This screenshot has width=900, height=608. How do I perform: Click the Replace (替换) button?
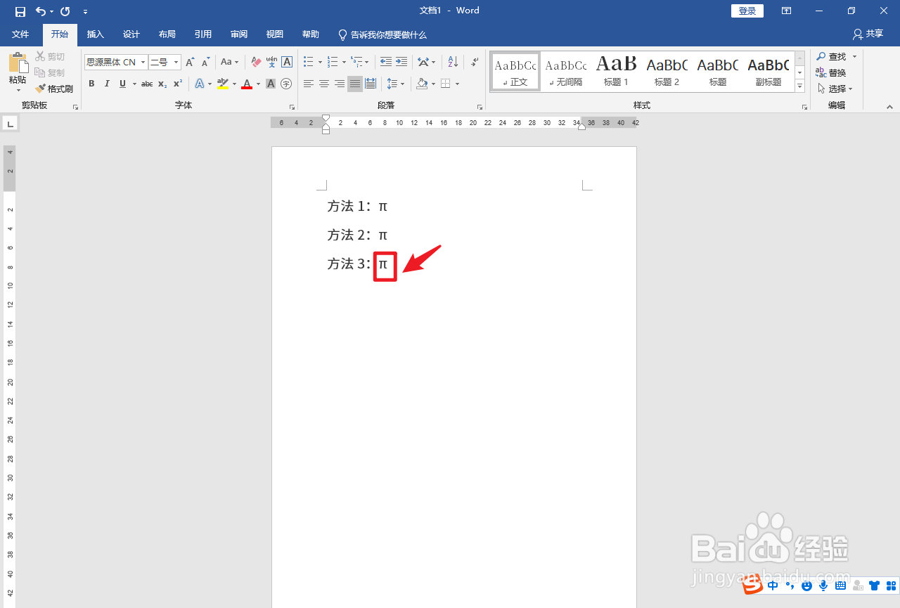831,72
